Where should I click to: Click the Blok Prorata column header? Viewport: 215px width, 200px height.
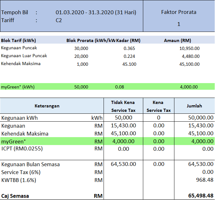click(x=91, y=40)
